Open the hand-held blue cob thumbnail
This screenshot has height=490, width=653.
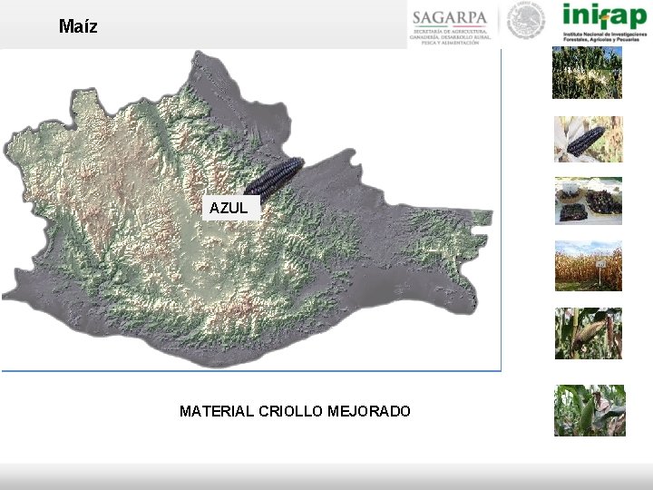point(589,139)
